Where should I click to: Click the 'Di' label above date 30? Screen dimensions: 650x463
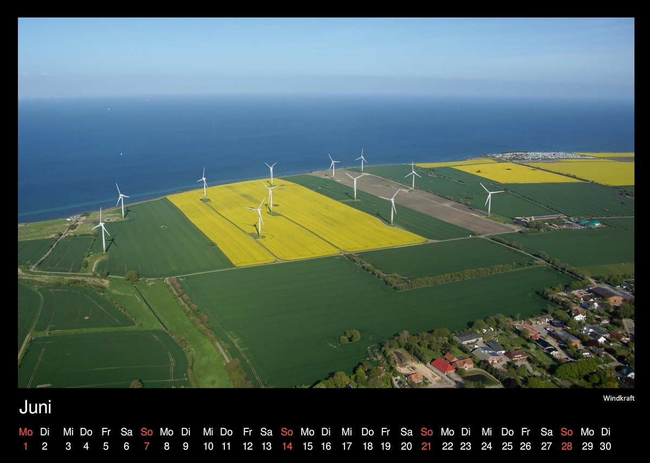pos(606,432)
